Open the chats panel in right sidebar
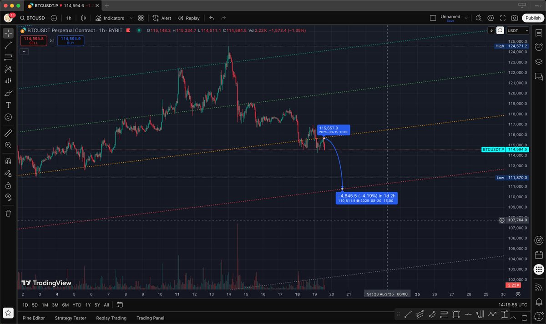 click(x=539, y=76)
